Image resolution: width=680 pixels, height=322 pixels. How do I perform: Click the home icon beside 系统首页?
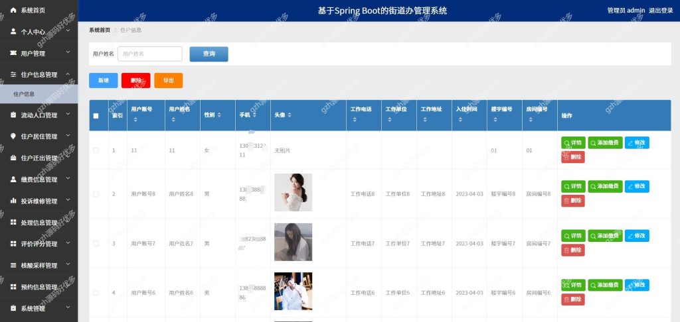[x=13, y=10]
